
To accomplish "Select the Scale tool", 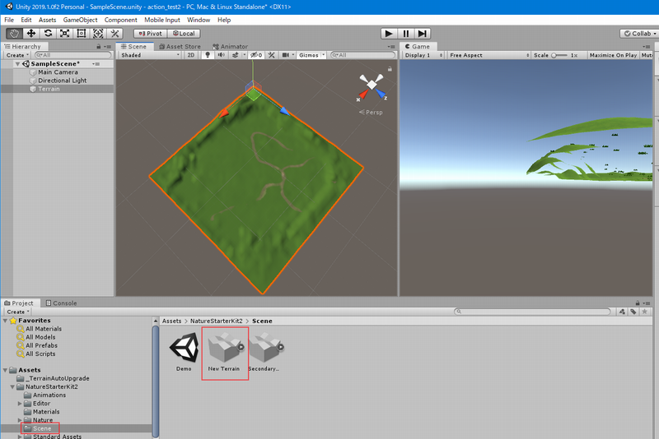I will tap(65, 34).
